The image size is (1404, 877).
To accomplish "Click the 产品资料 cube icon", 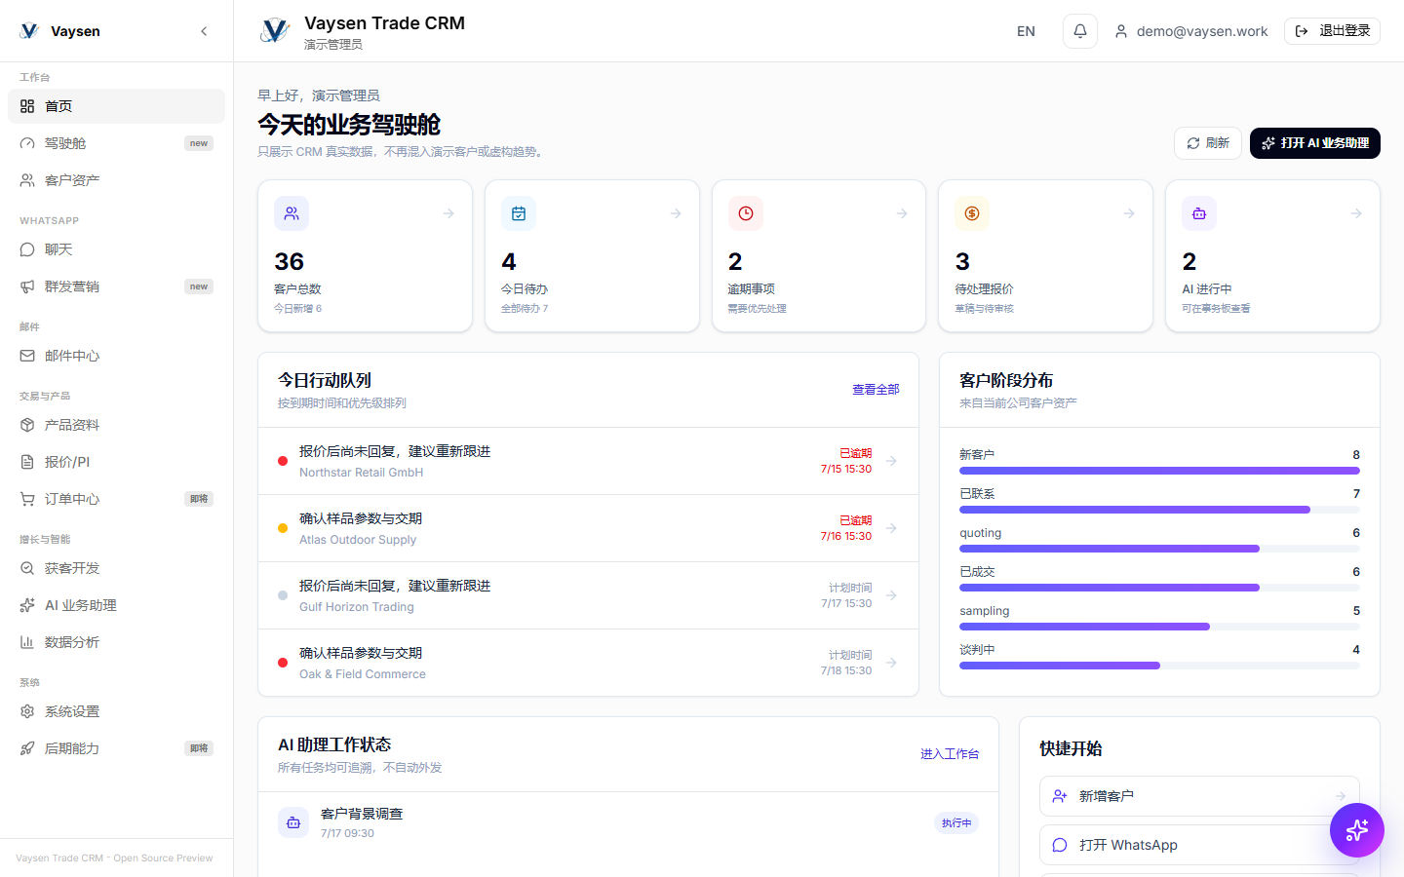I will point(27,425).
